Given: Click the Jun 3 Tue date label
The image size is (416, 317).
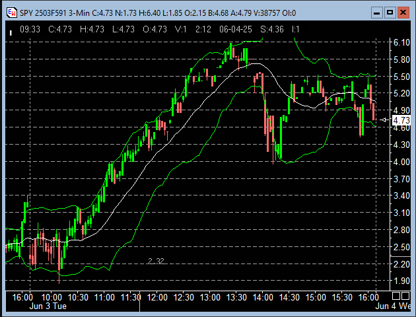Looking at the screenshot, I should click(48, 306).
